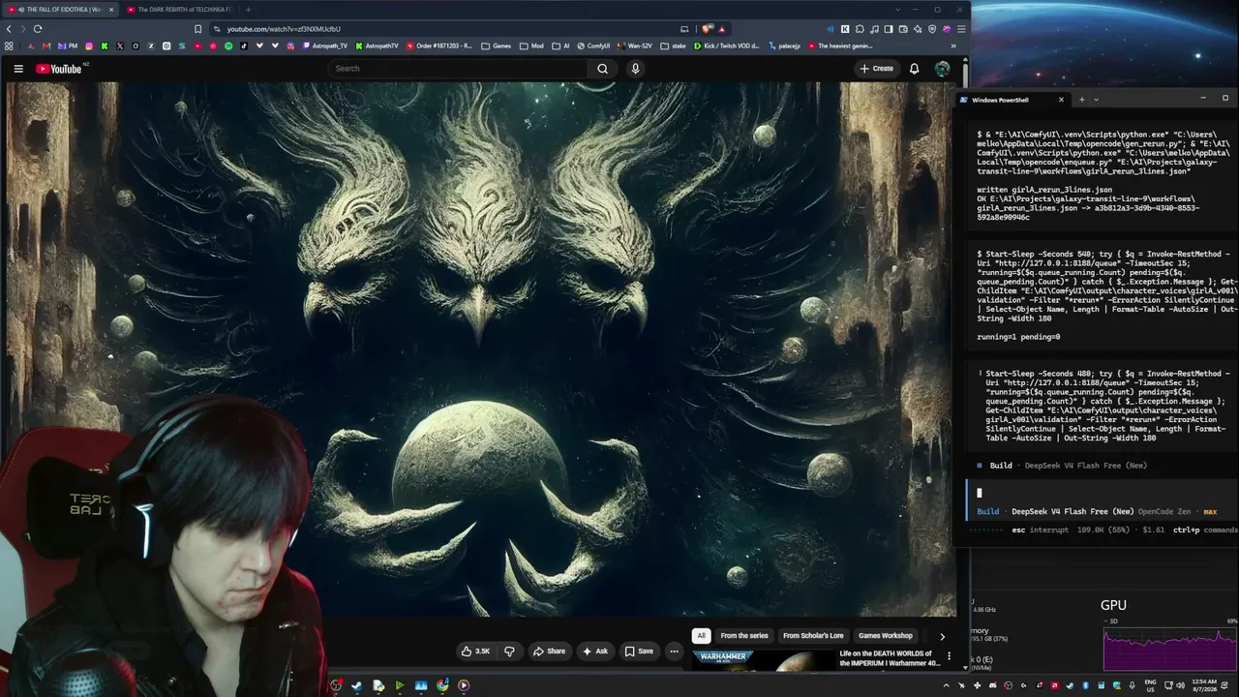
Task: Open Life on the DEATH WORLDS video title
Action: 890,658
